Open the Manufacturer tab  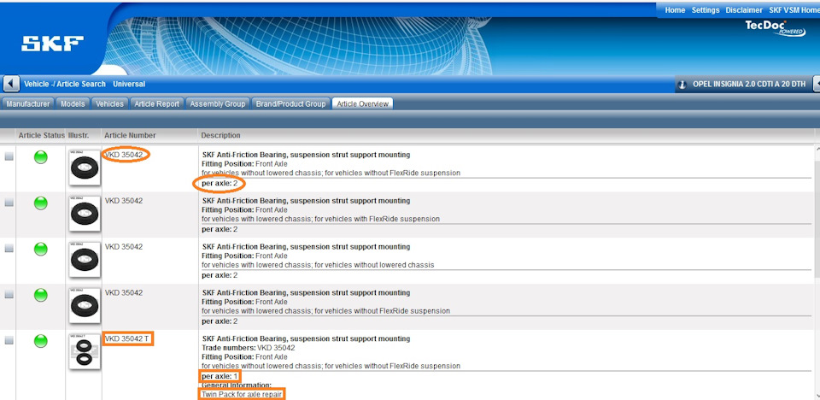pos(28,103)
